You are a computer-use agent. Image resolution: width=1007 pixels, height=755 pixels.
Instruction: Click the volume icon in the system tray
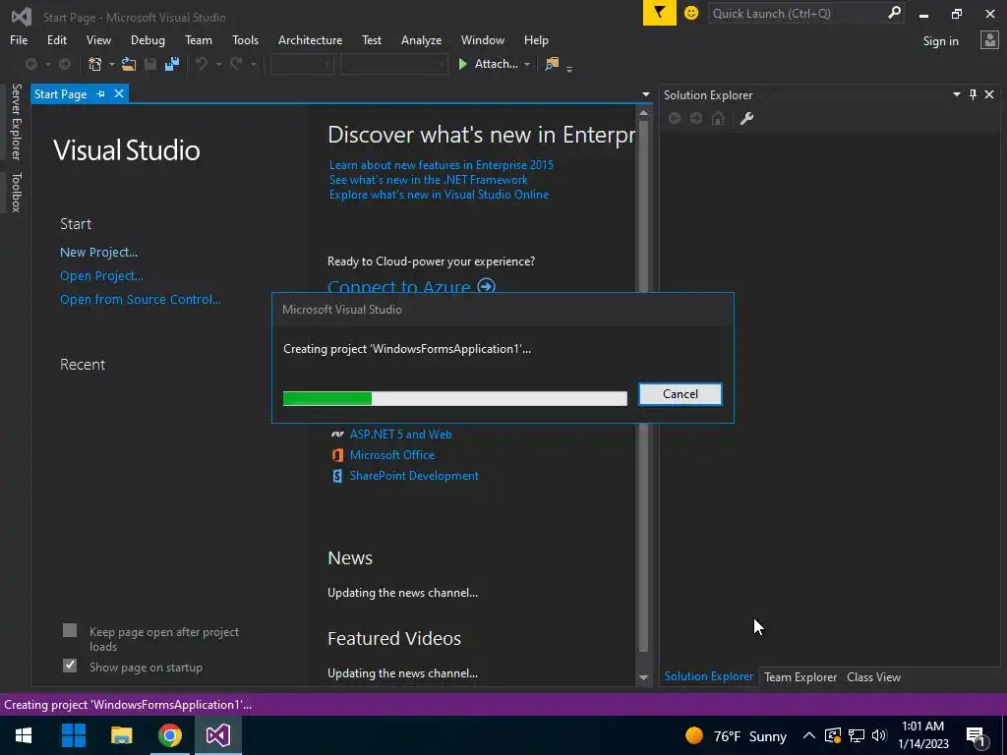point(879,735)
